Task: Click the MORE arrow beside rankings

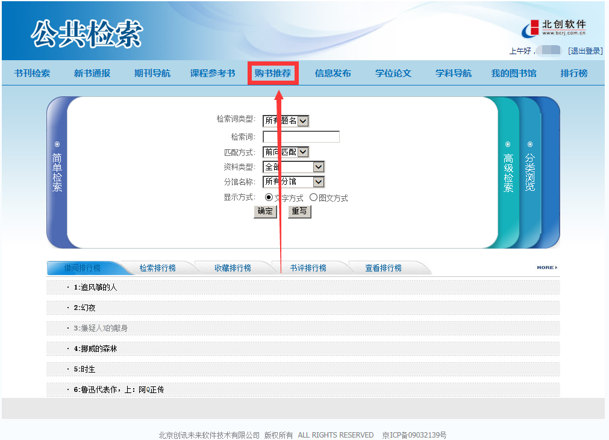Action: [547, 267]
